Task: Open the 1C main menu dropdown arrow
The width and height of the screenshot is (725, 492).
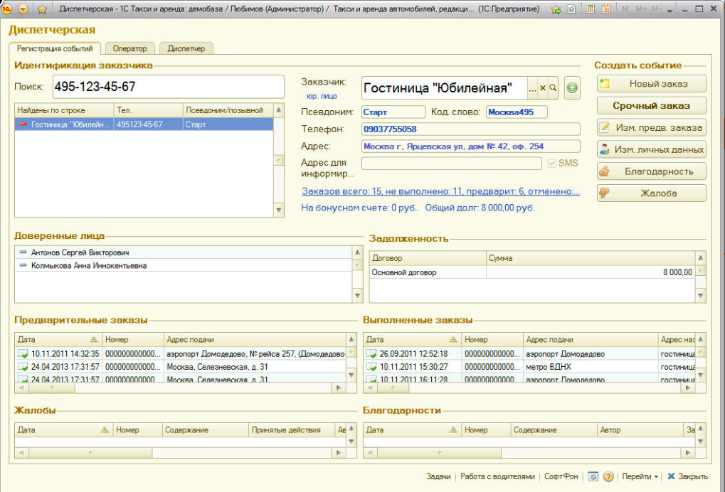Action: click(23, 9)
